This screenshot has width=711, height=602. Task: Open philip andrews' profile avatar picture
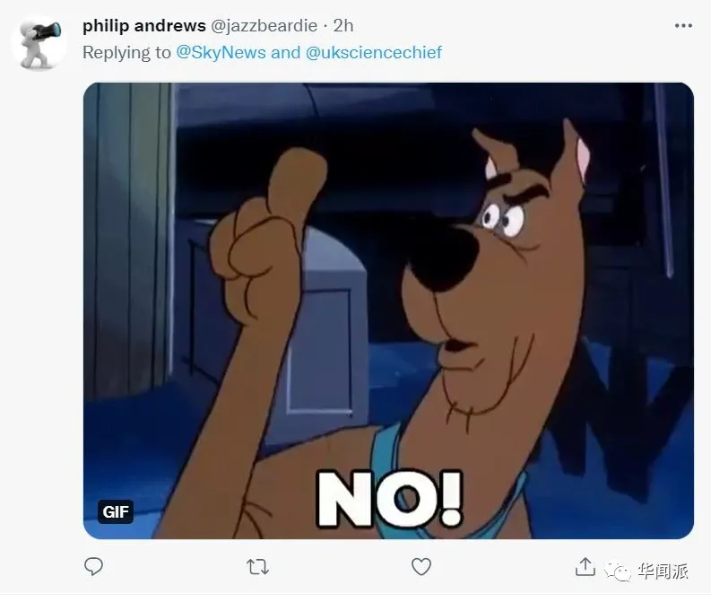39,43
